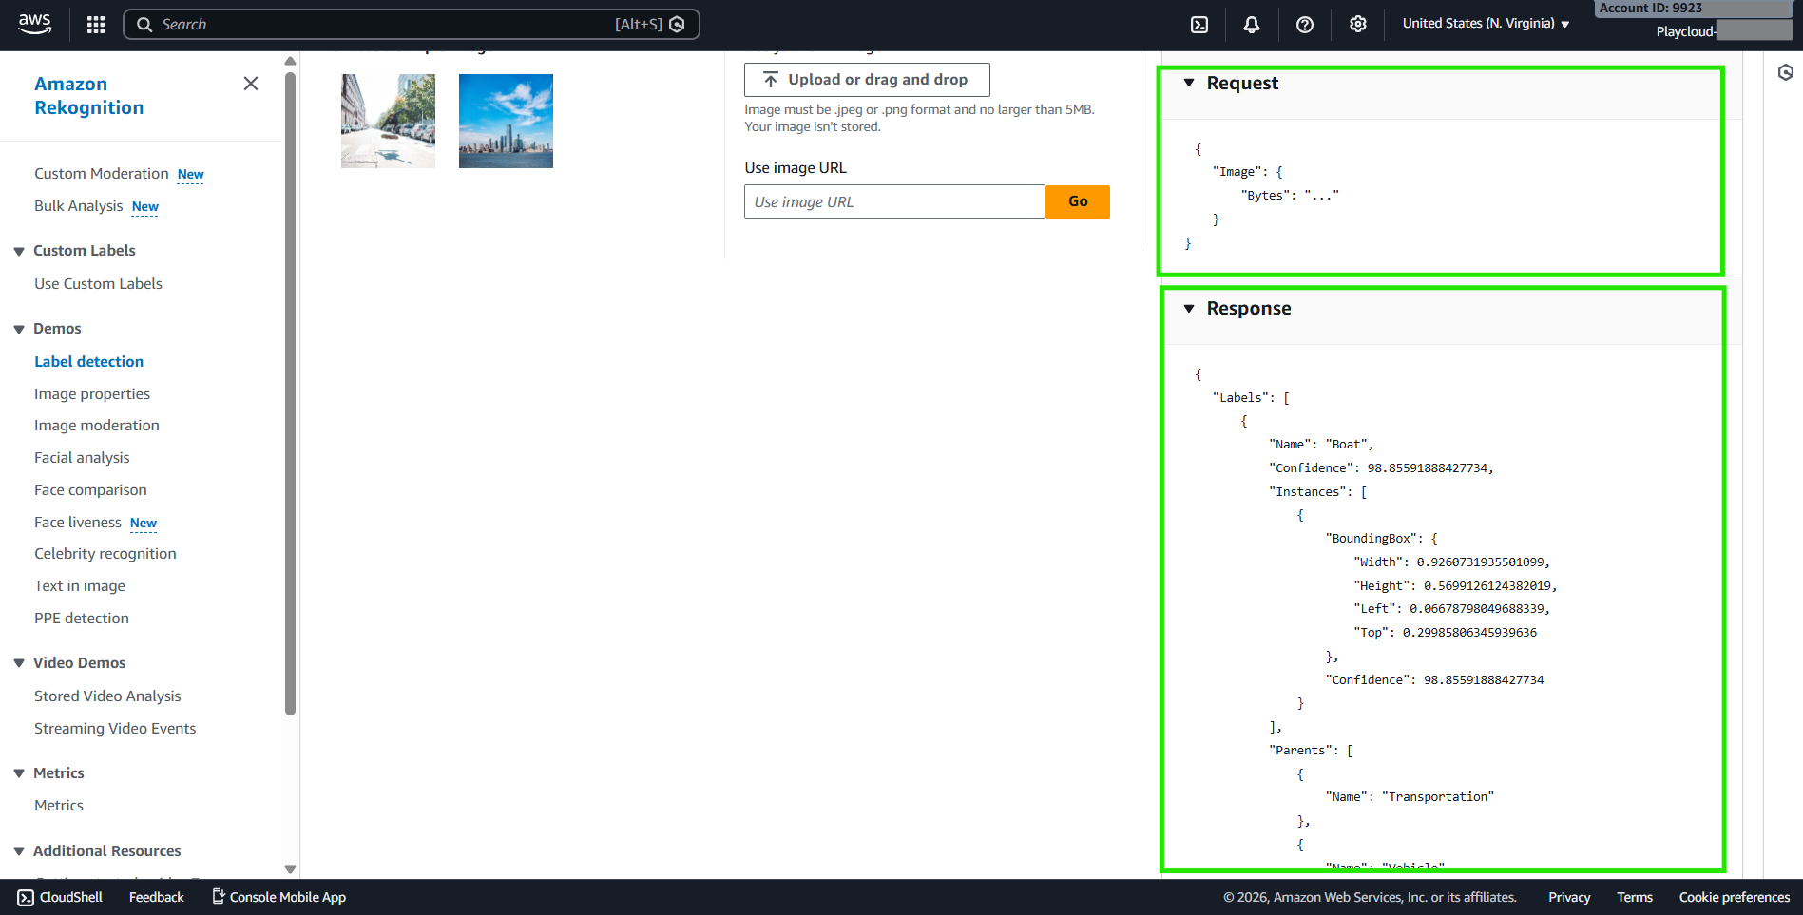
Task: Select the city skyline sample image
Action: pos(506,122)
